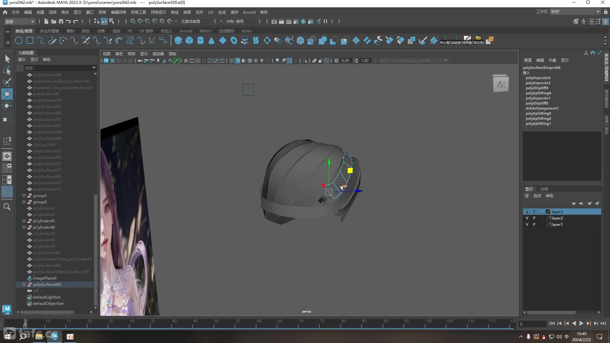Activate the Scale tool in toolbox

pos(7,118)
